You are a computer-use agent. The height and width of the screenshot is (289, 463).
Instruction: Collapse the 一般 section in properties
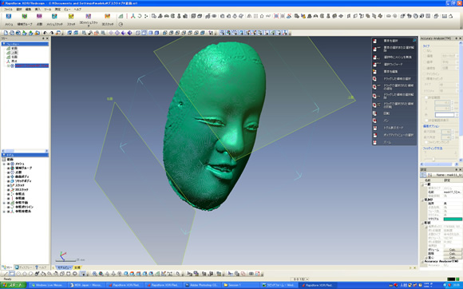click(x=422, y=184)
